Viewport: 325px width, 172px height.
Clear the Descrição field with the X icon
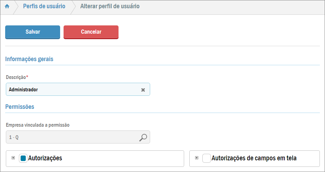(143, 90)
